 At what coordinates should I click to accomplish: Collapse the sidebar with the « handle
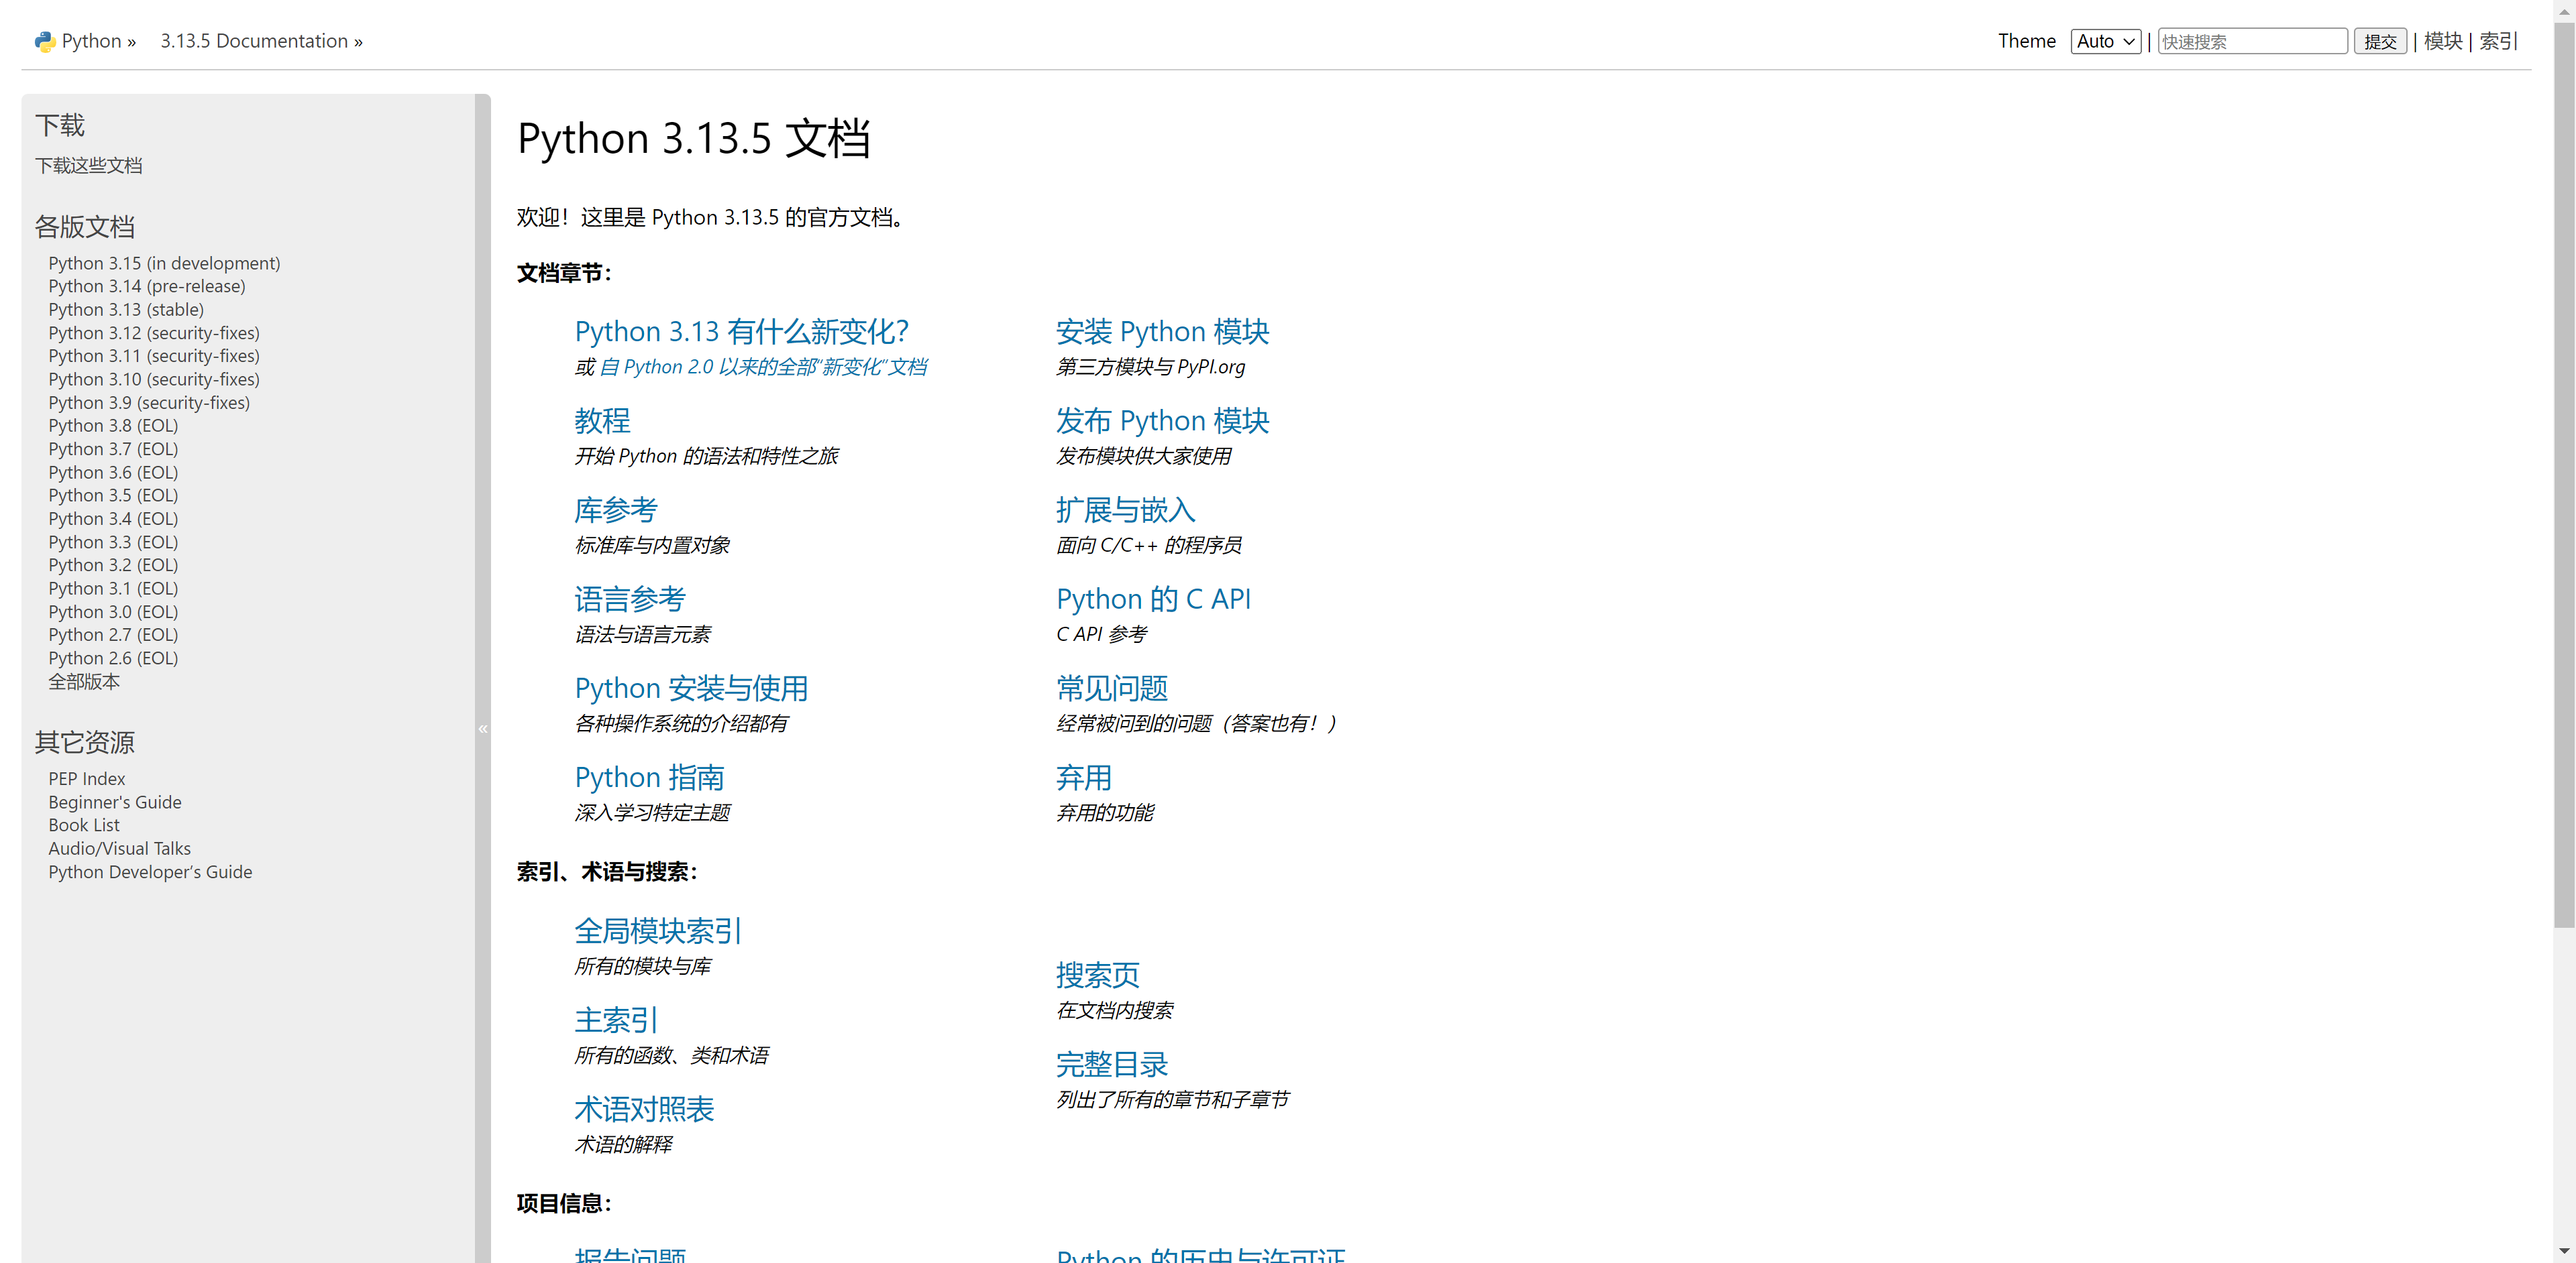[x=483, y=729]
